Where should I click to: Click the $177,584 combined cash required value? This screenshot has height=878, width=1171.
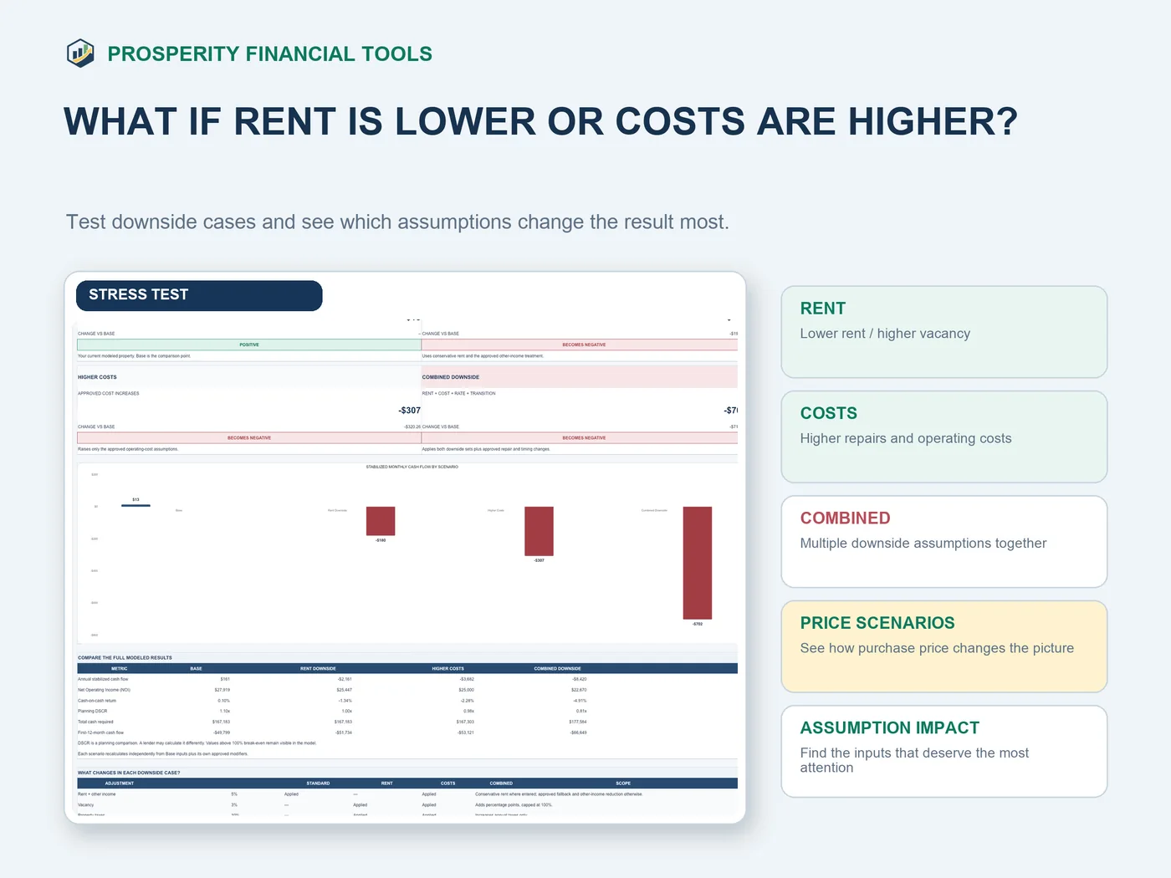[577, 722]
